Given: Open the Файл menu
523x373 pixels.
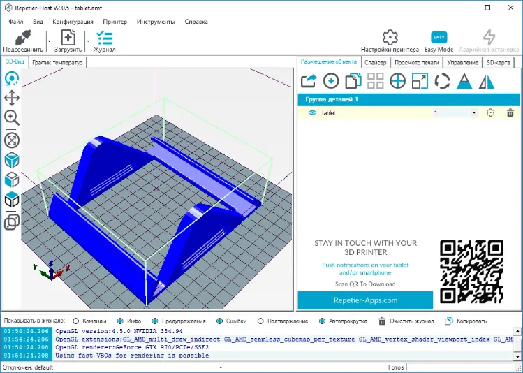Looking at the screenshot, I should (x=16, y=22).
